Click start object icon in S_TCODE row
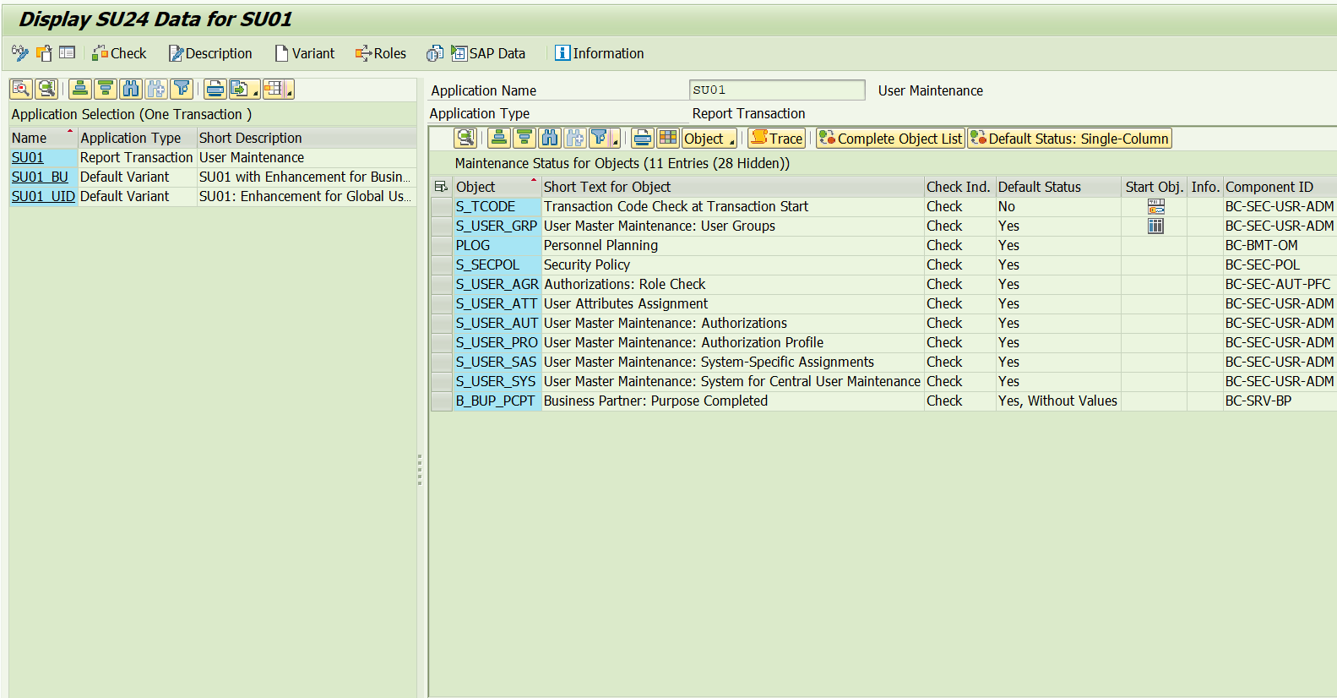 [1155, 206]
